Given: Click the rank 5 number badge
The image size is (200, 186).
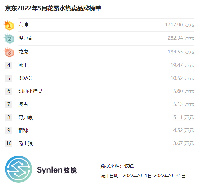Looking at the screenshot, I should click(x=9, y=78).
